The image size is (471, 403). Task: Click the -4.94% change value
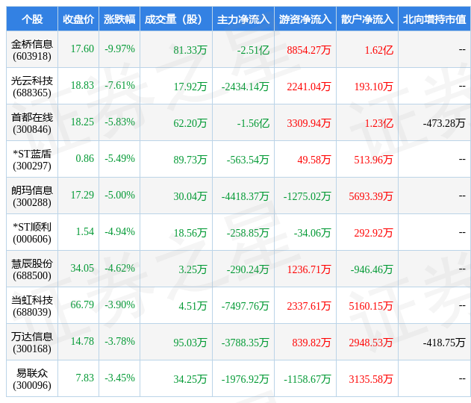pyautogui.click(x=119, y=231)
